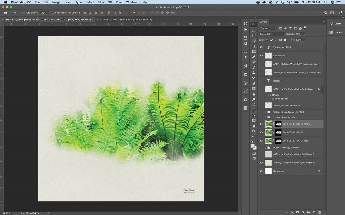Show the textbox layer
Viewport: 345px width, 215px height.
[x=261, y=81]
